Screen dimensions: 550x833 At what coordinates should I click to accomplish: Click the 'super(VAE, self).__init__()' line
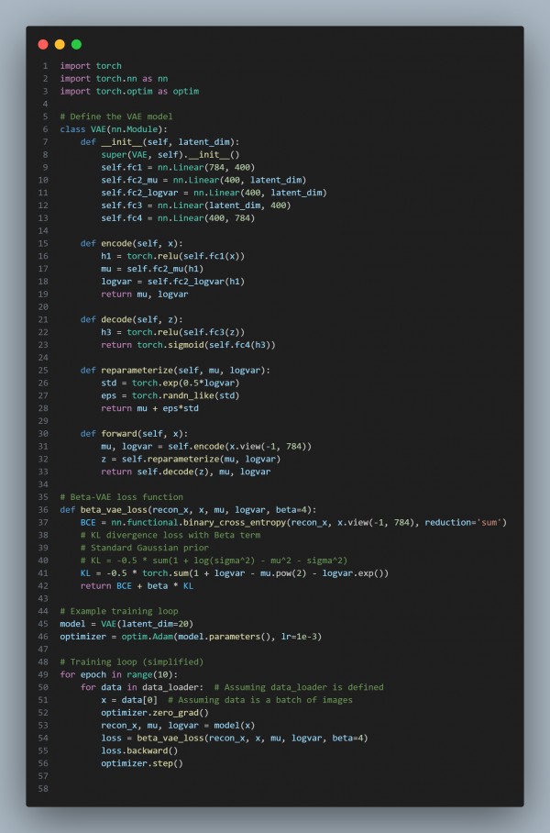click(x=170, y=155)
